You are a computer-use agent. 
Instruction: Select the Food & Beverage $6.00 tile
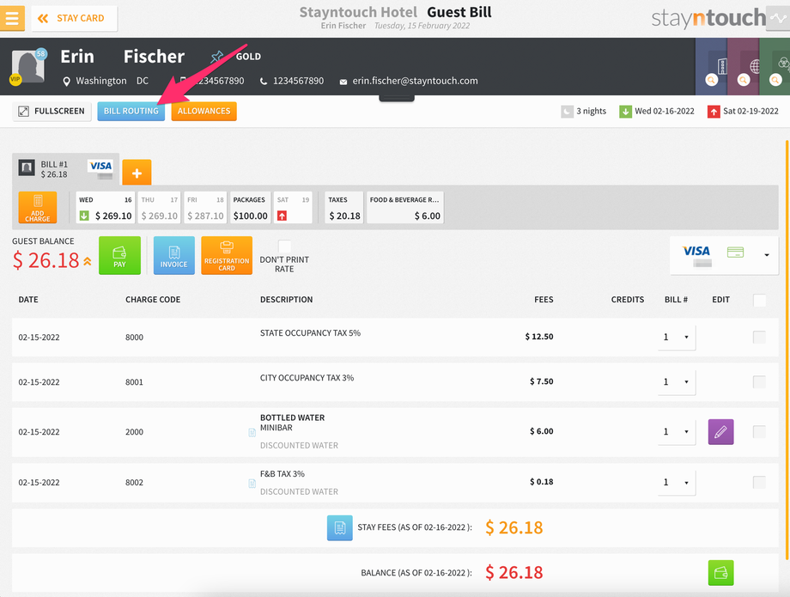click(405, 207)
